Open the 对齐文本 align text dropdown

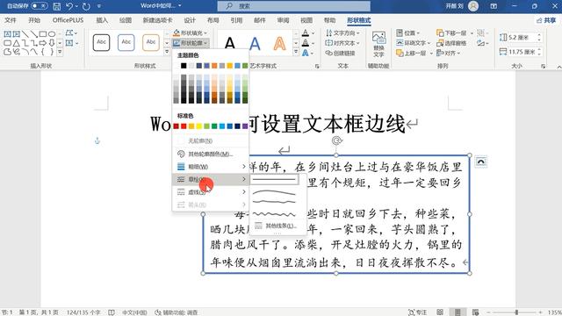pos(342,43)
